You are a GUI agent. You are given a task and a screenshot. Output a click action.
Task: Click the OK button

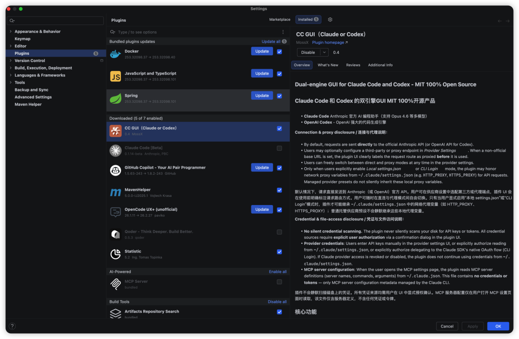(498, 326)
